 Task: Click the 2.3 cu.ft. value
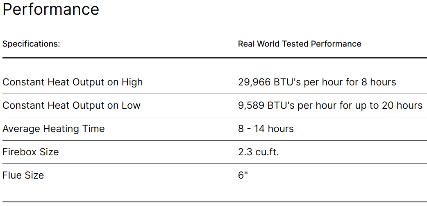[259, 152]
